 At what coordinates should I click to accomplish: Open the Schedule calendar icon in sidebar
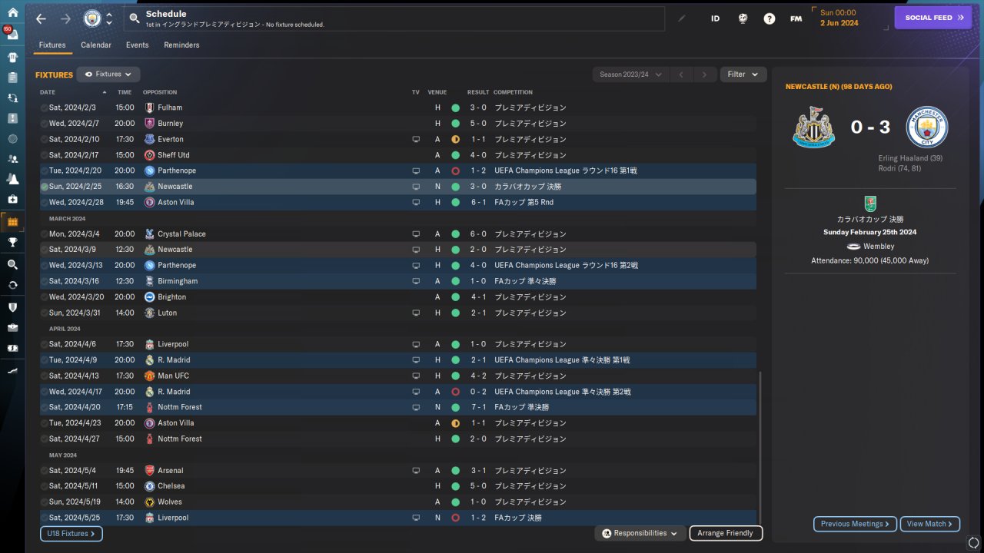(x=12, y=222)
